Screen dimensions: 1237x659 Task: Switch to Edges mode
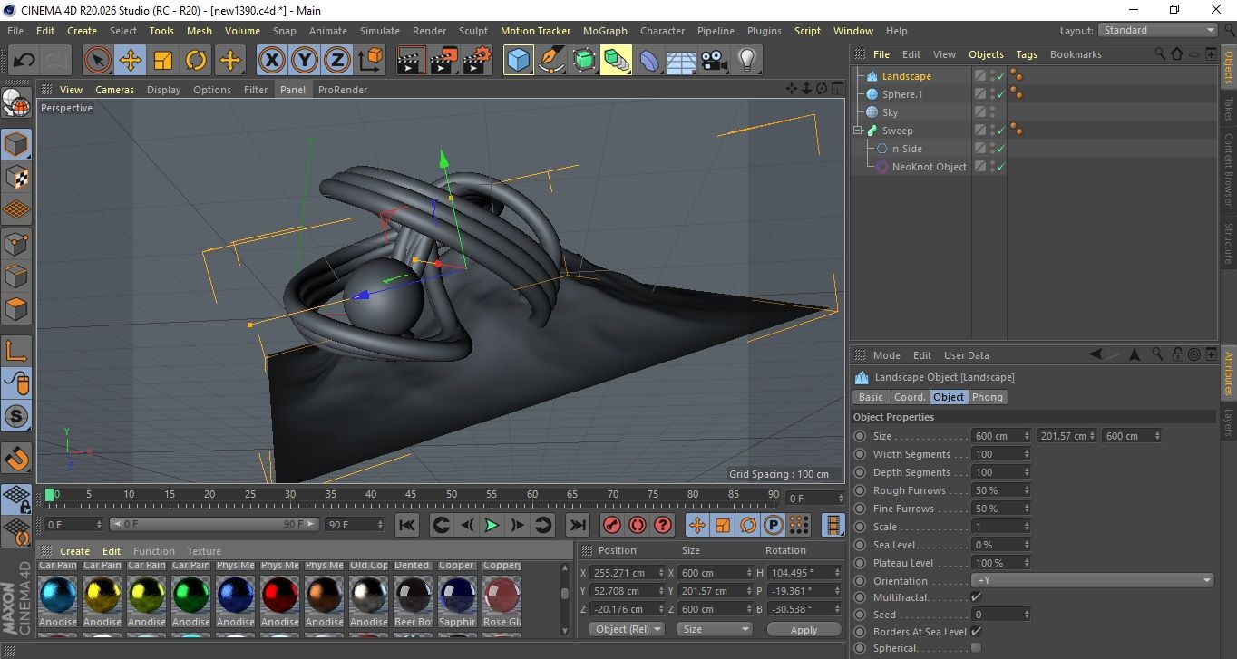[16, 276]
